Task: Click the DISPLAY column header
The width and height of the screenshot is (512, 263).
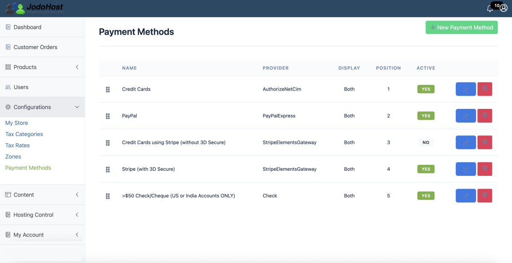Action: point(349,68)
